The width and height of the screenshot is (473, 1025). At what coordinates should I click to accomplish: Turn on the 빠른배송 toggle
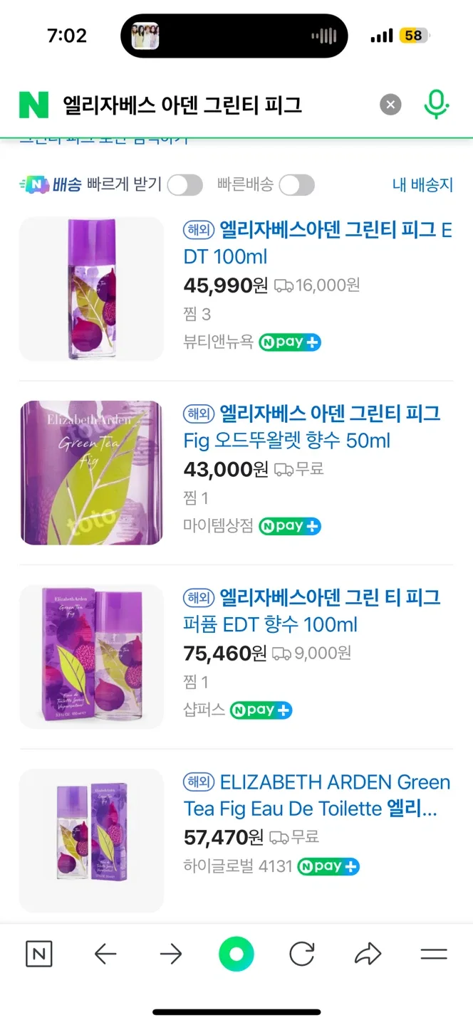coord(296,186)
